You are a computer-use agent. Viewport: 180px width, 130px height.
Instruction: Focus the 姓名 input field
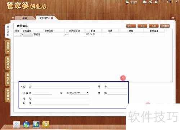tap(61, 87)
